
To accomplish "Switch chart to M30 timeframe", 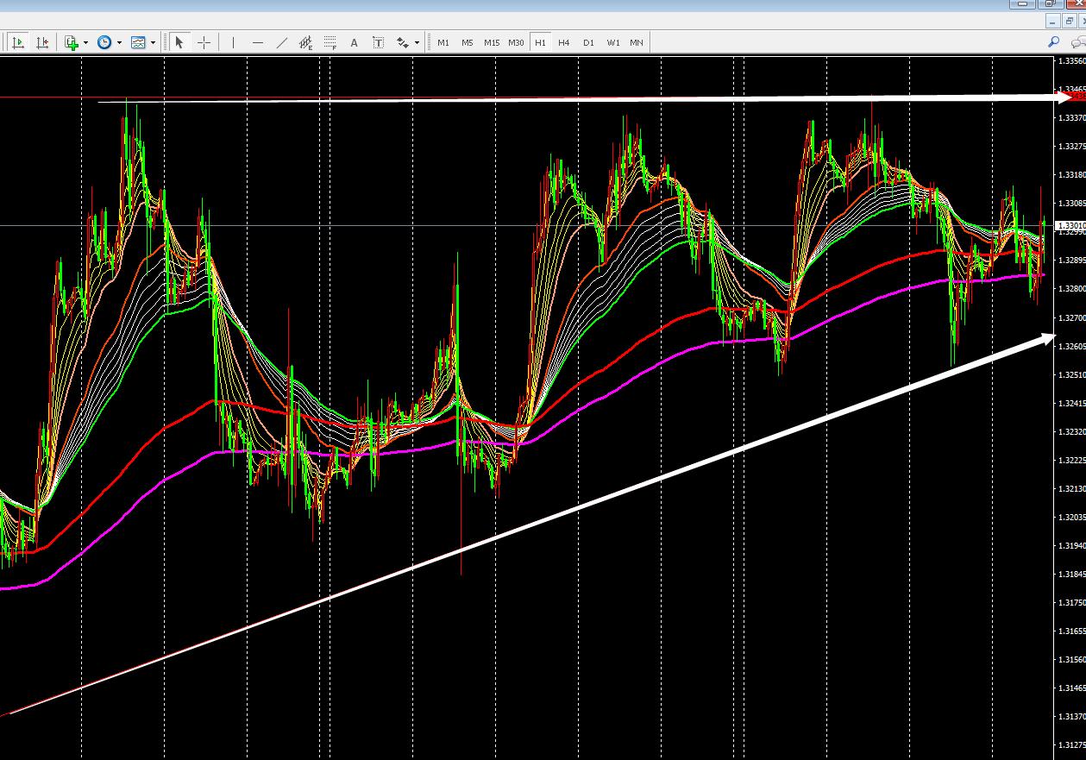I will click(516, 42).
